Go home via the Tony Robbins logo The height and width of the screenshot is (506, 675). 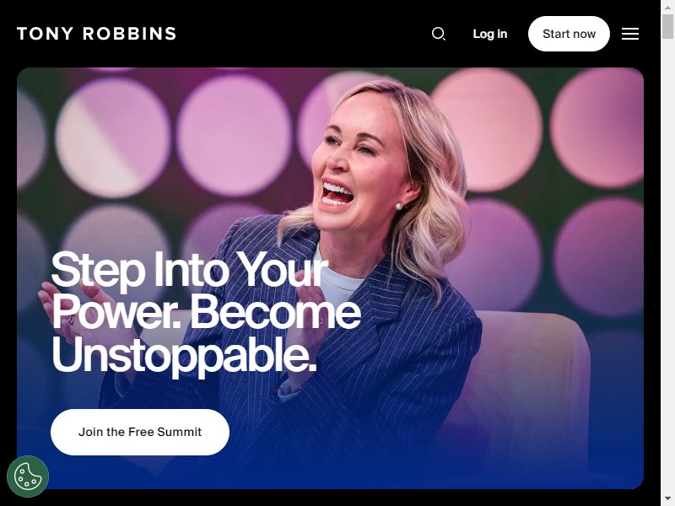coord(96,34)
